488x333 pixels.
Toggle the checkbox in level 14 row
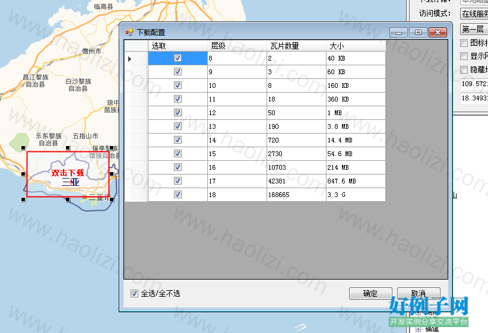click(178, 140)
